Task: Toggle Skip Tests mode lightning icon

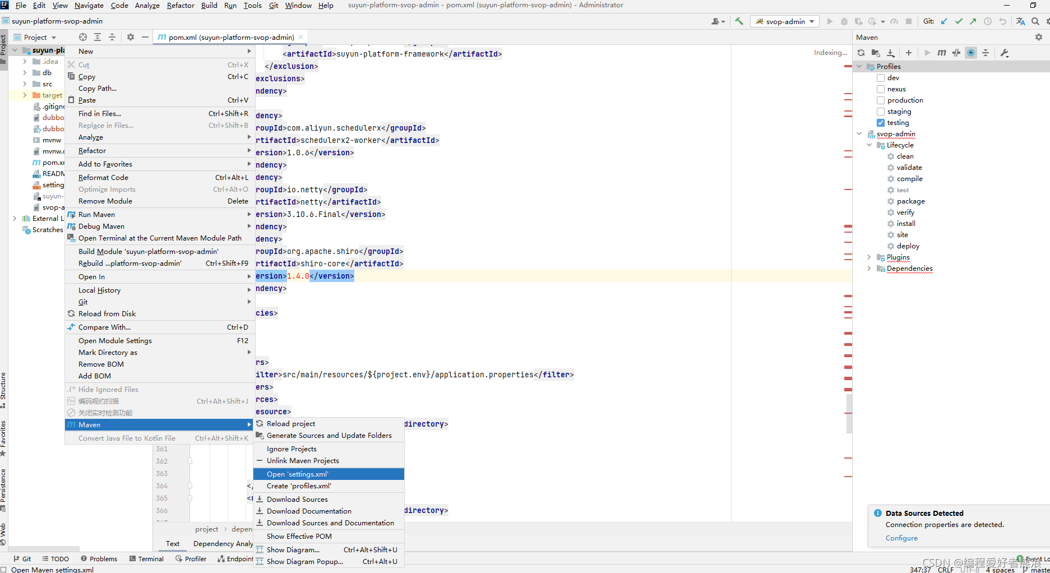Action: (971, 53)
